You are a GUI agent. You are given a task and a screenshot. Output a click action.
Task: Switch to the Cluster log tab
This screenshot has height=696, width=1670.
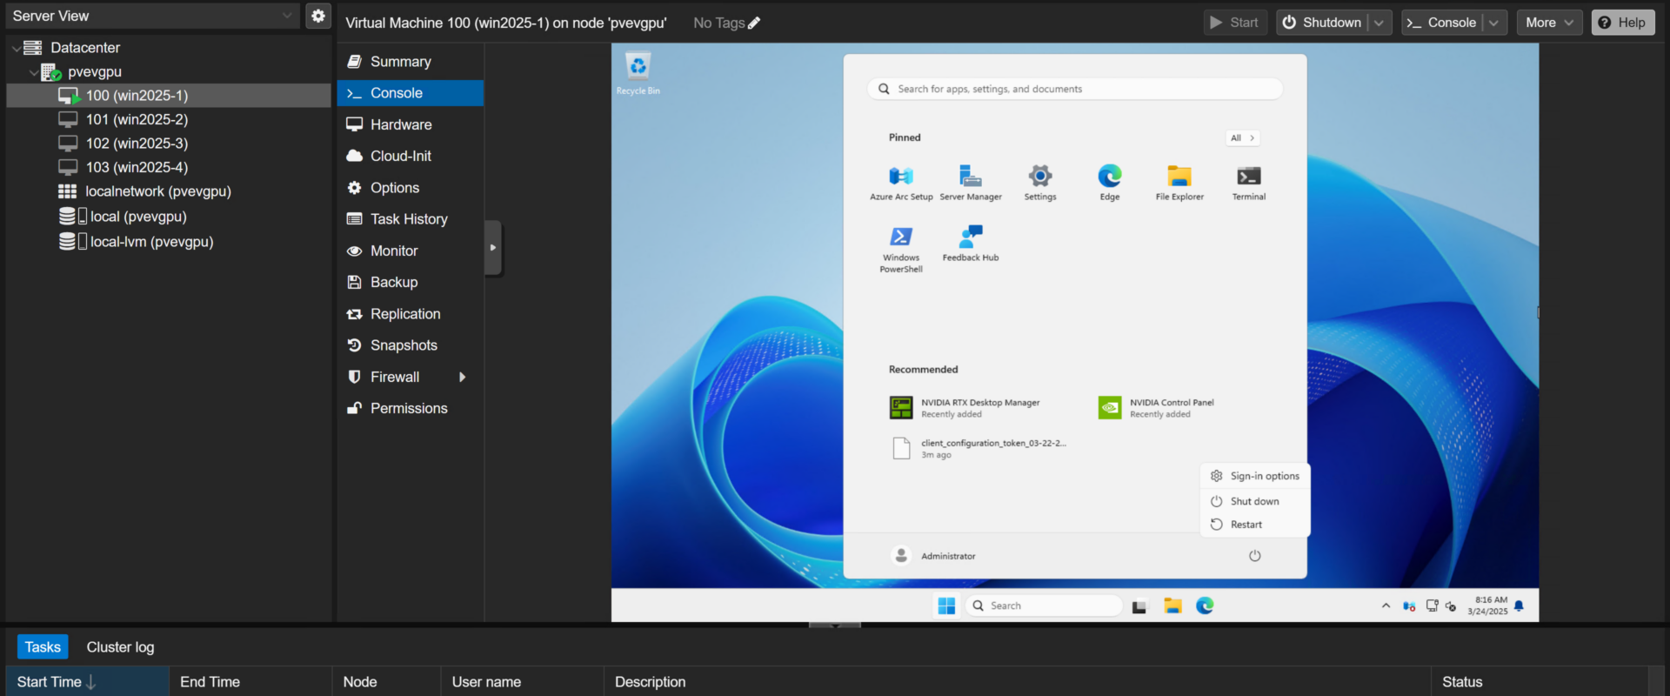[120, 647]
